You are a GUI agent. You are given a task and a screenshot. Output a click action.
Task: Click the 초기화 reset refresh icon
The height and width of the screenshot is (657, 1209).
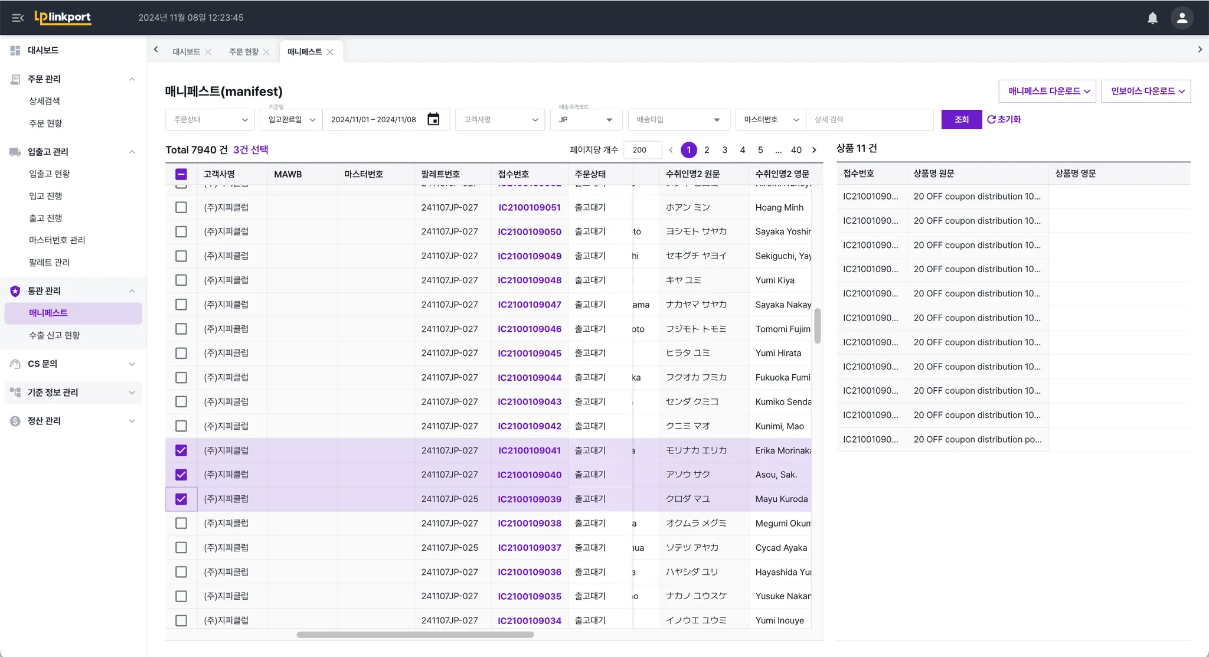[x=992, y=119]
